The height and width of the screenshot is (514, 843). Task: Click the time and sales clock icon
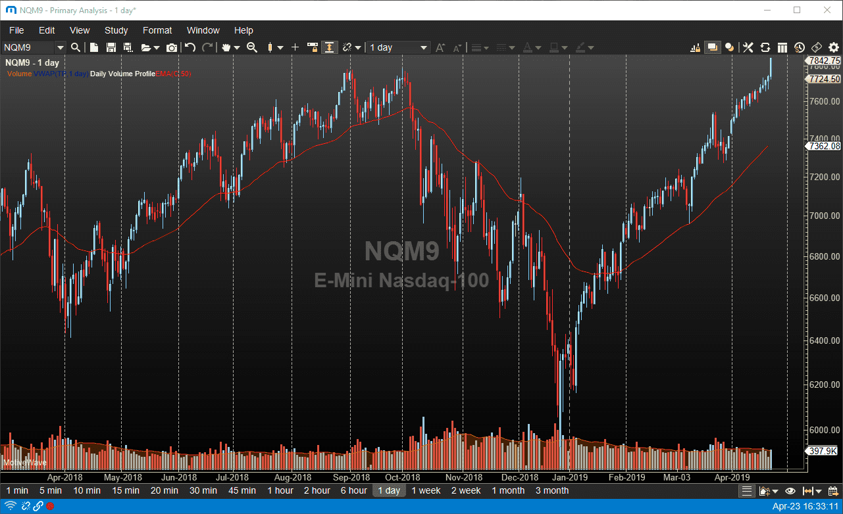pos(798,47)
